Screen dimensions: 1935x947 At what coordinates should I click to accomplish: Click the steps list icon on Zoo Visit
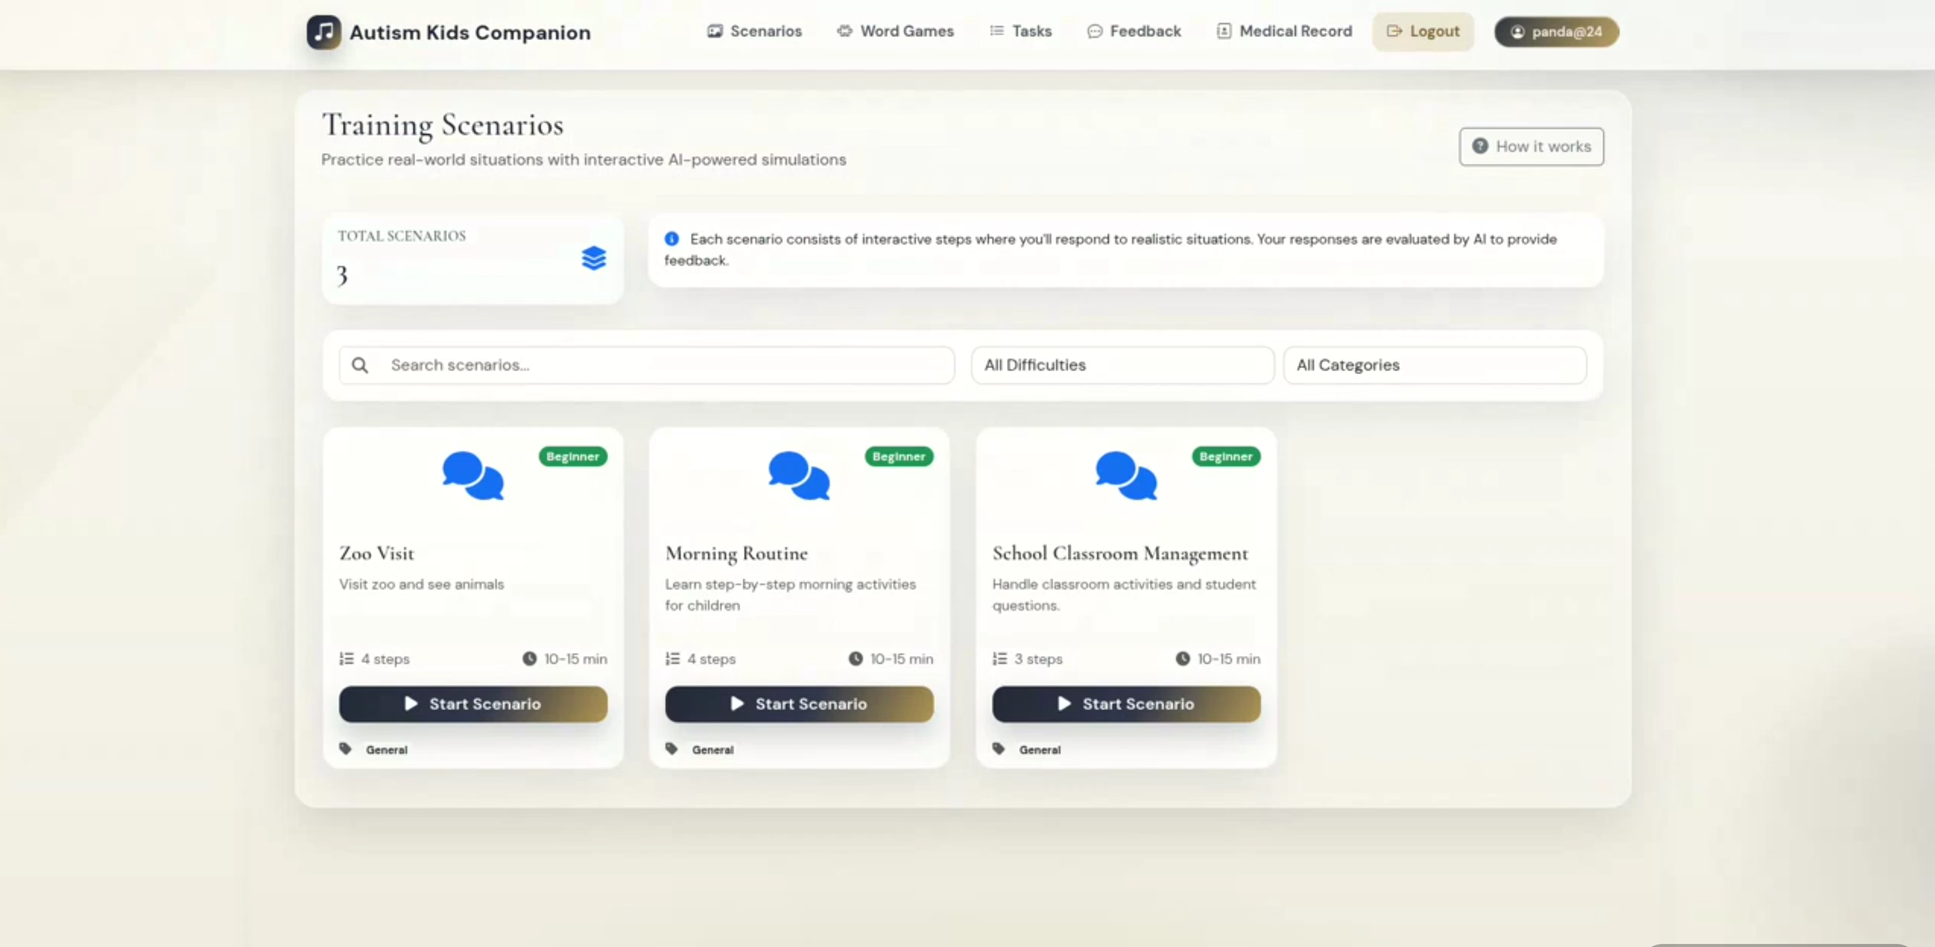(346, 658)
